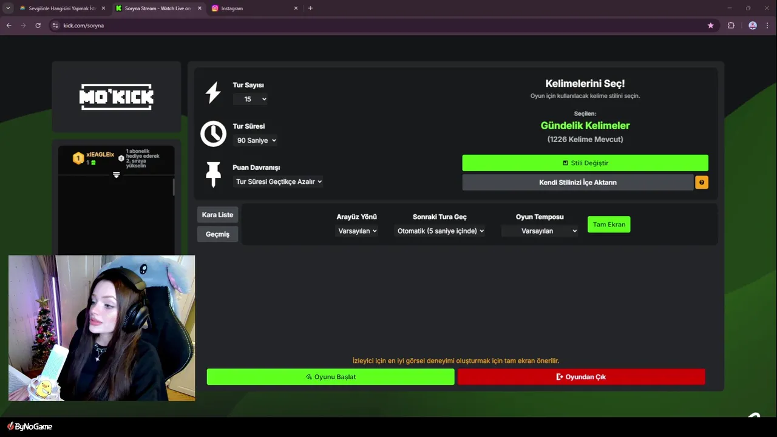
Task: Click the webcam overlay thumbnail
Action: click(102, 328)
